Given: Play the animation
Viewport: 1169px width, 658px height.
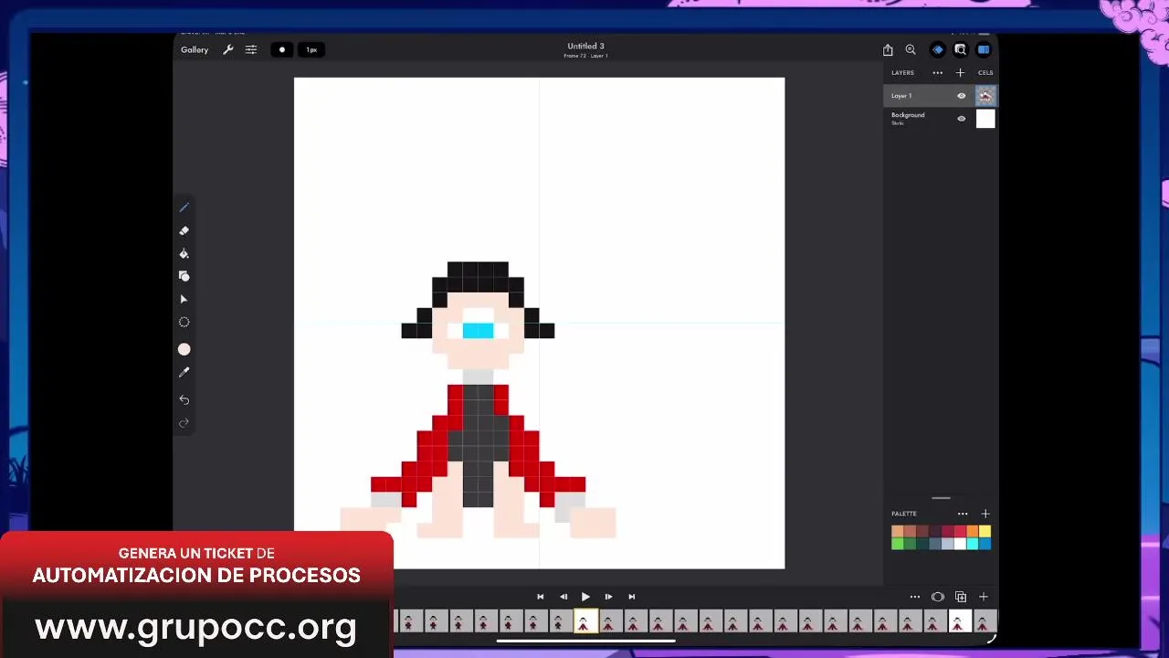Looking at the screenshot, I should coord(585,597).
